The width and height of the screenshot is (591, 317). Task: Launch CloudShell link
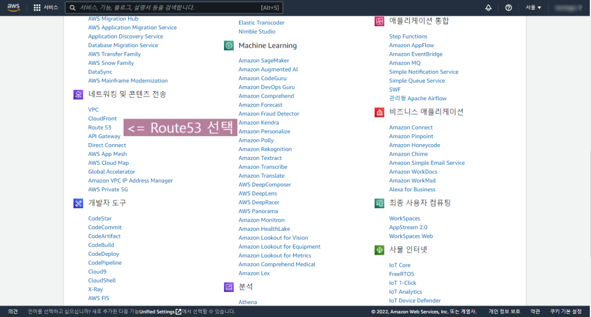tap(102, 280)
